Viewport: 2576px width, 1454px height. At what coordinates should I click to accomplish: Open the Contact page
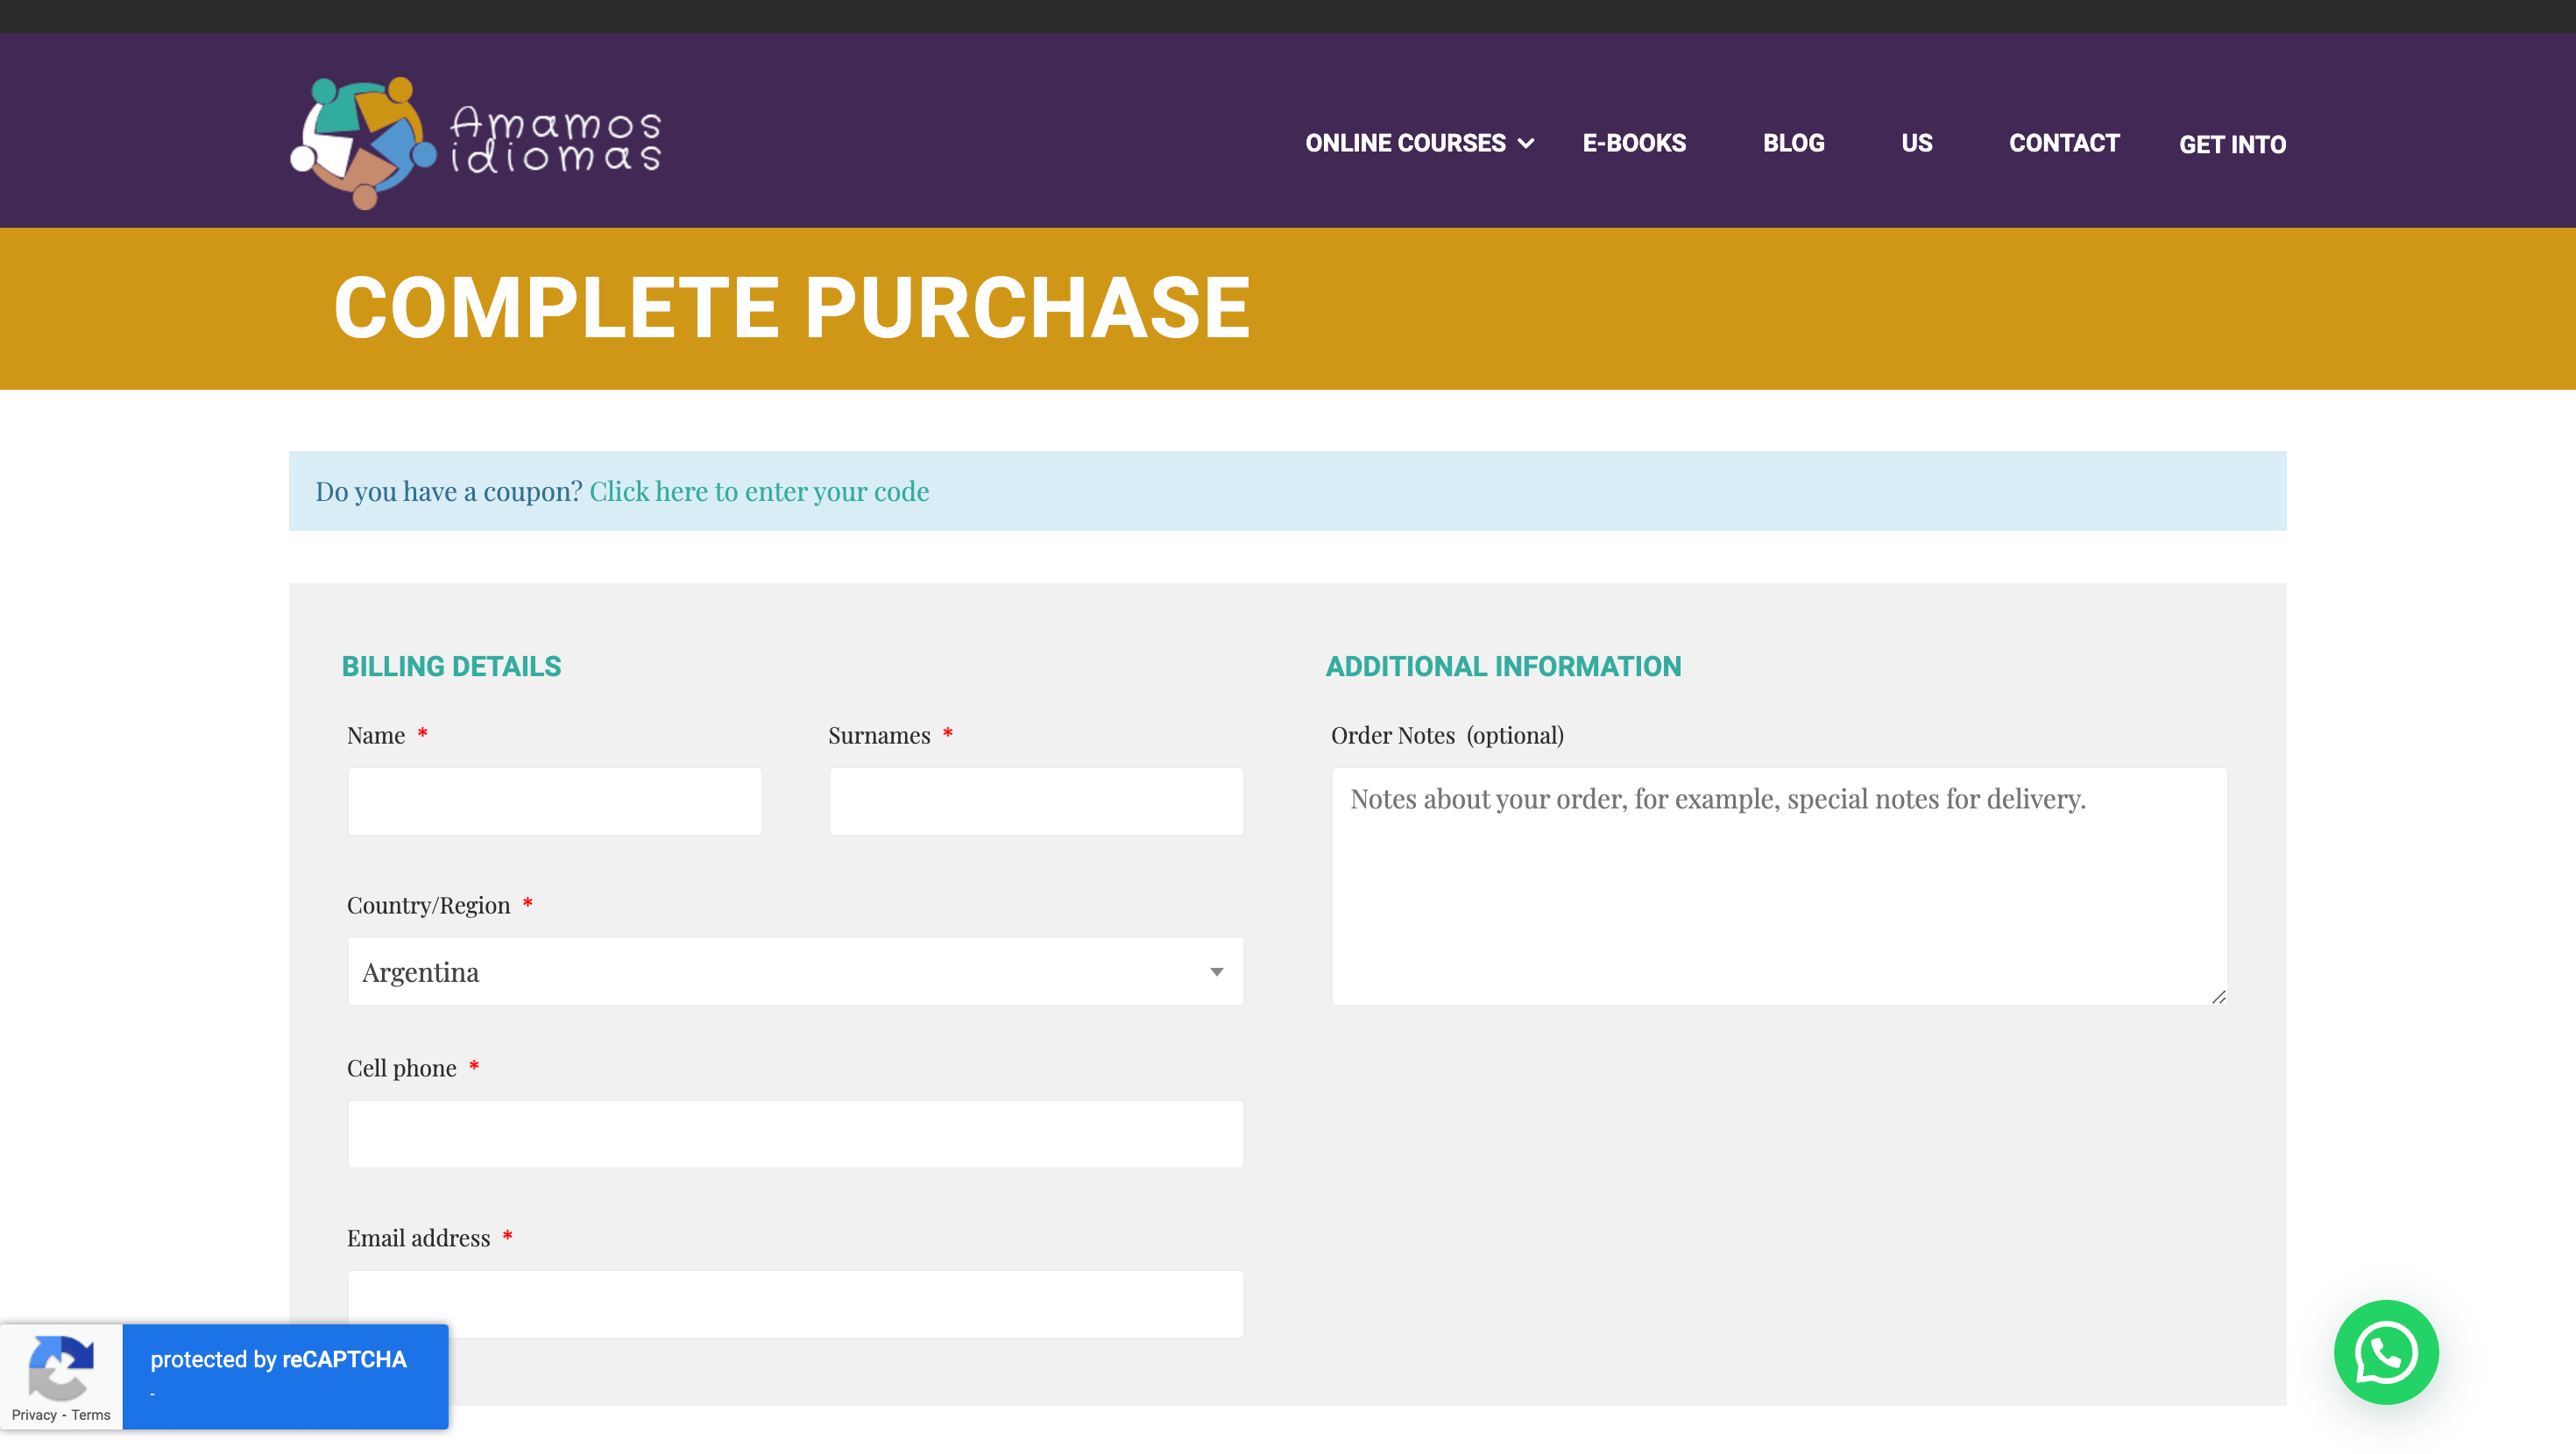pyautogui.click(x=2064, y=143)
